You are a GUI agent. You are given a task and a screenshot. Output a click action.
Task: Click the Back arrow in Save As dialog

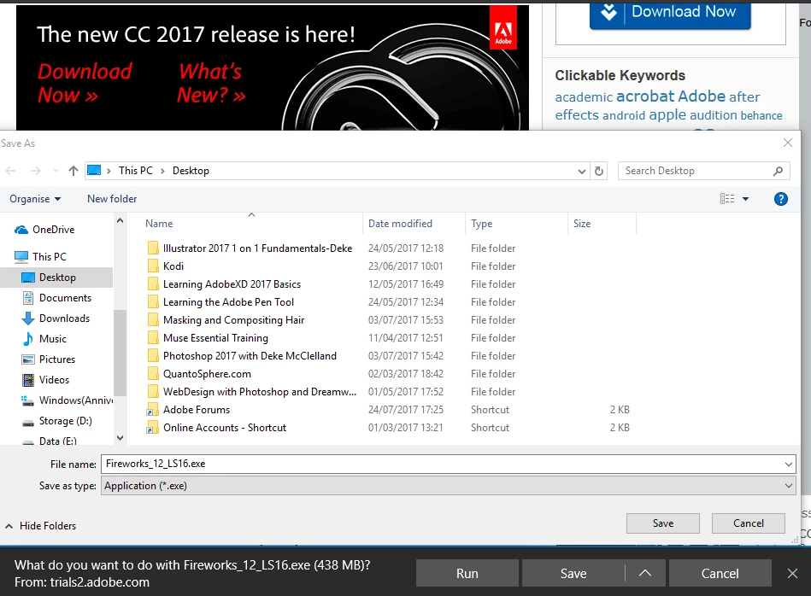coord(11,171)
